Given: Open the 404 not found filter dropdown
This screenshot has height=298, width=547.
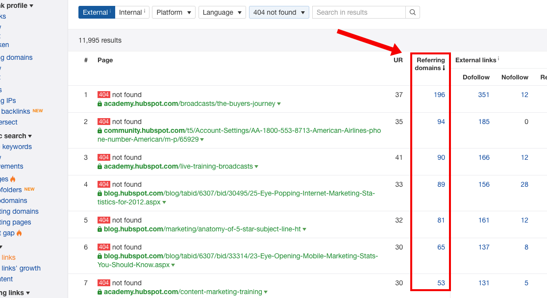Looking at the screenshot, I should click(x=279, y=12).
